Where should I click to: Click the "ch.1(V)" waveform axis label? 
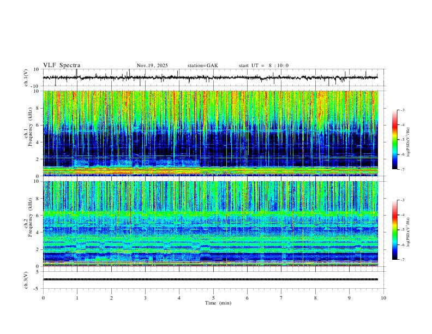26,77
